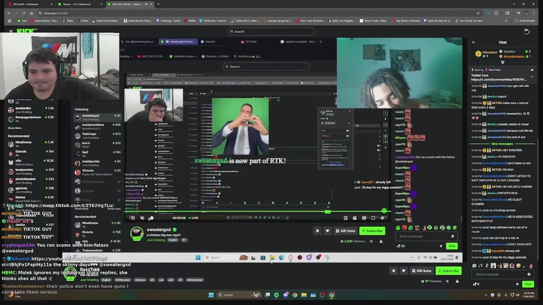The image size is (543, 305).
Task: Open Spotify from the outer taskbar
Action: click(x=276, y=295)
